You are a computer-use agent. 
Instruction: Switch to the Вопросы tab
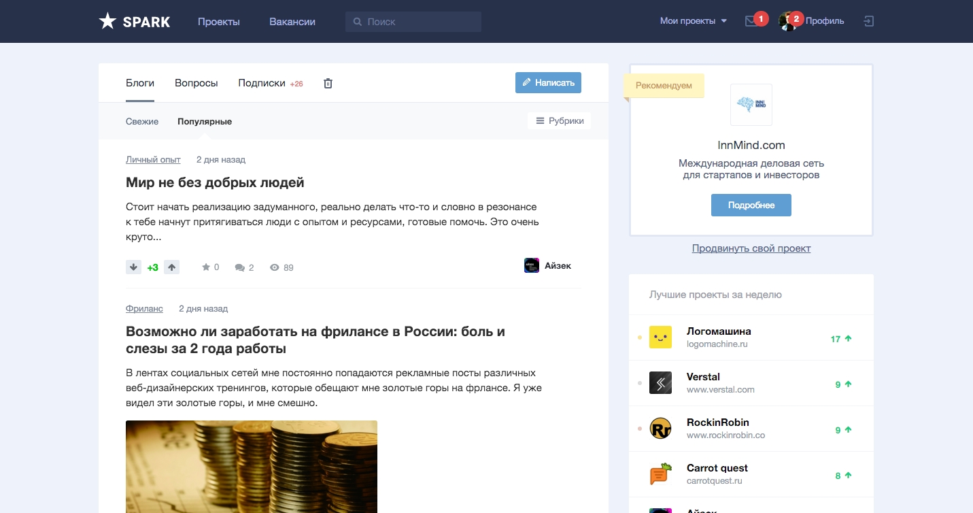click(196, 83)
